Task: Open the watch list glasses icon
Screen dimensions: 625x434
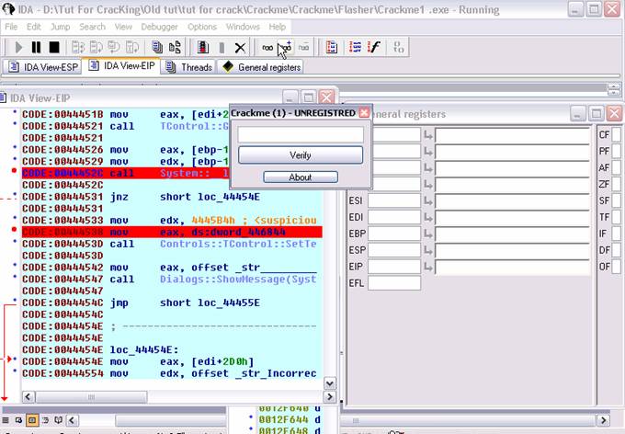Action: point(267,48)
